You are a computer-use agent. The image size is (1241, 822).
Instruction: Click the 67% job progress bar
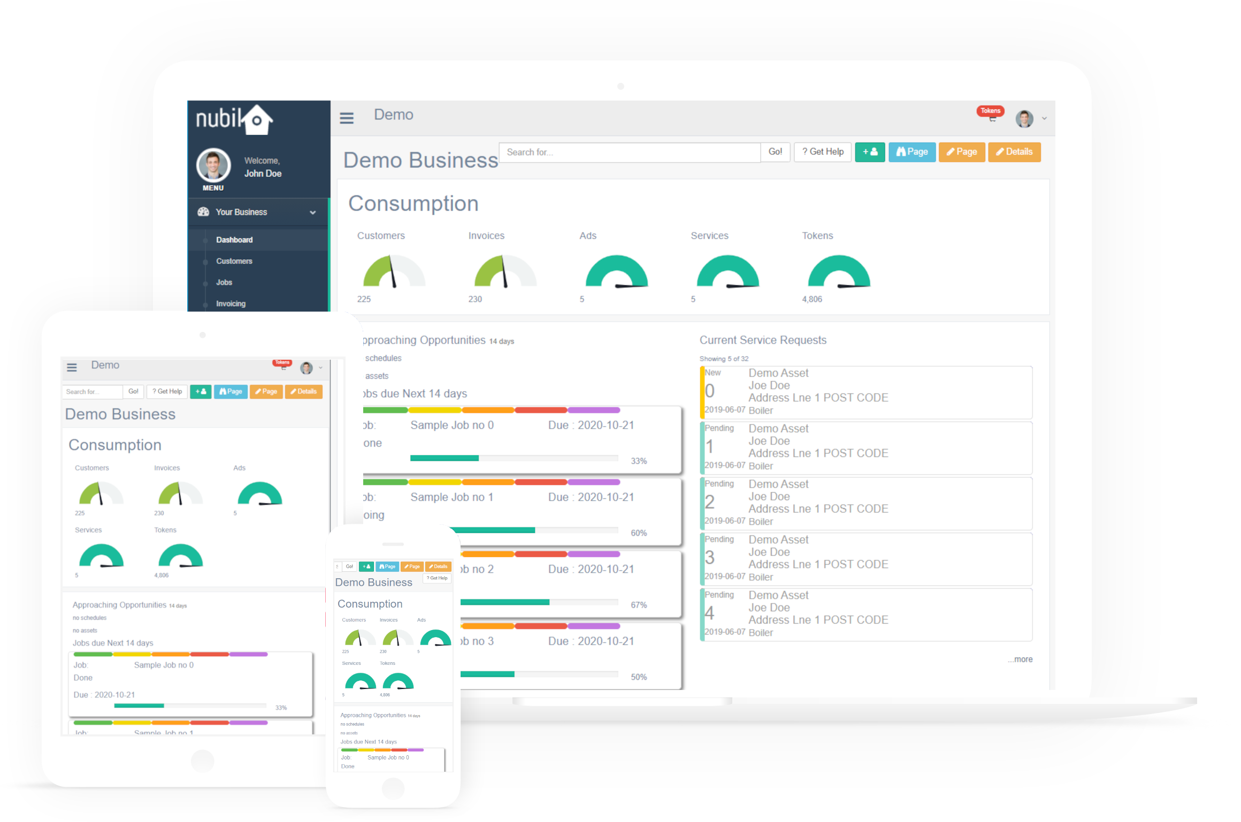[539, 602]
